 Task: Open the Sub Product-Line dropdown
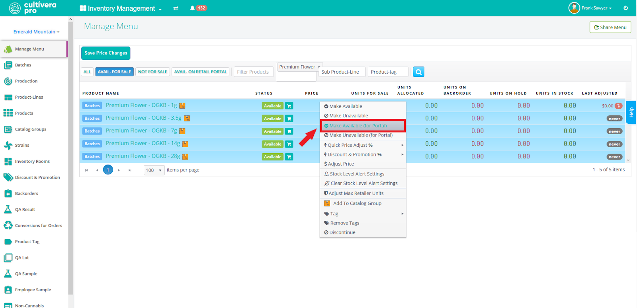tap(341, 72)
